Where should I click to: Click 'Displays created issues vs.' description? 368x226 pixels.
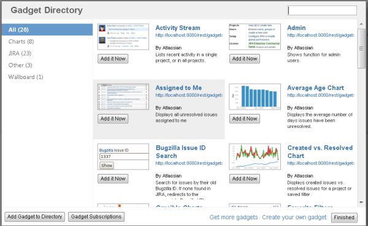[320, 189]
